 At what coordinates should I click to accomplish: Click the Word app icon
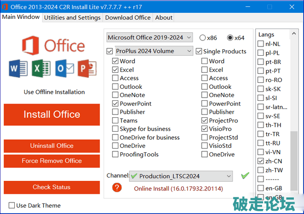click(x=18, y=69)
